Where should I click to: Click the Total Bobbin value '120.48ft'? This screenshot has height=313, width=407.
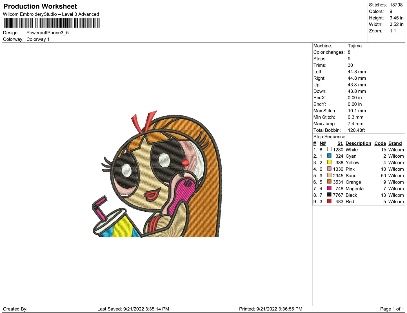click(x=356, y=130)
